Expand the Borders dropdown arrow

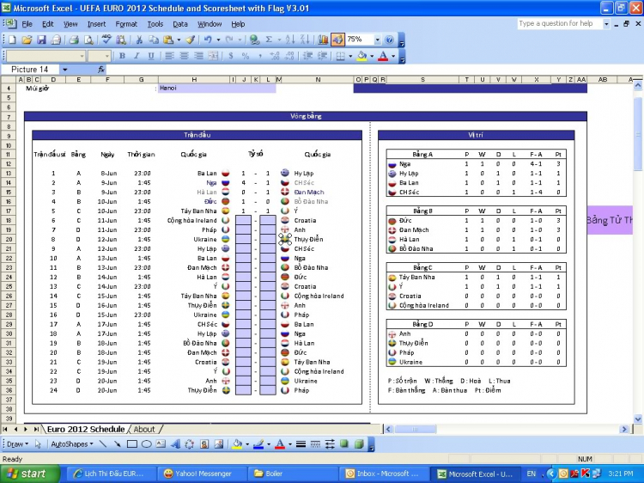350,56
